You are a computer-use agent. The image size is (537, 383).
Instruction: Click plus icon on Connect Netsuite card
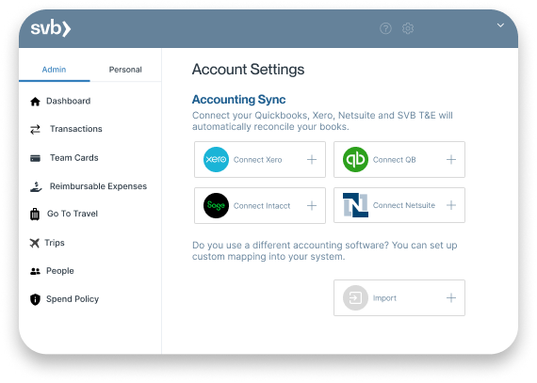(x=451, y=205)
